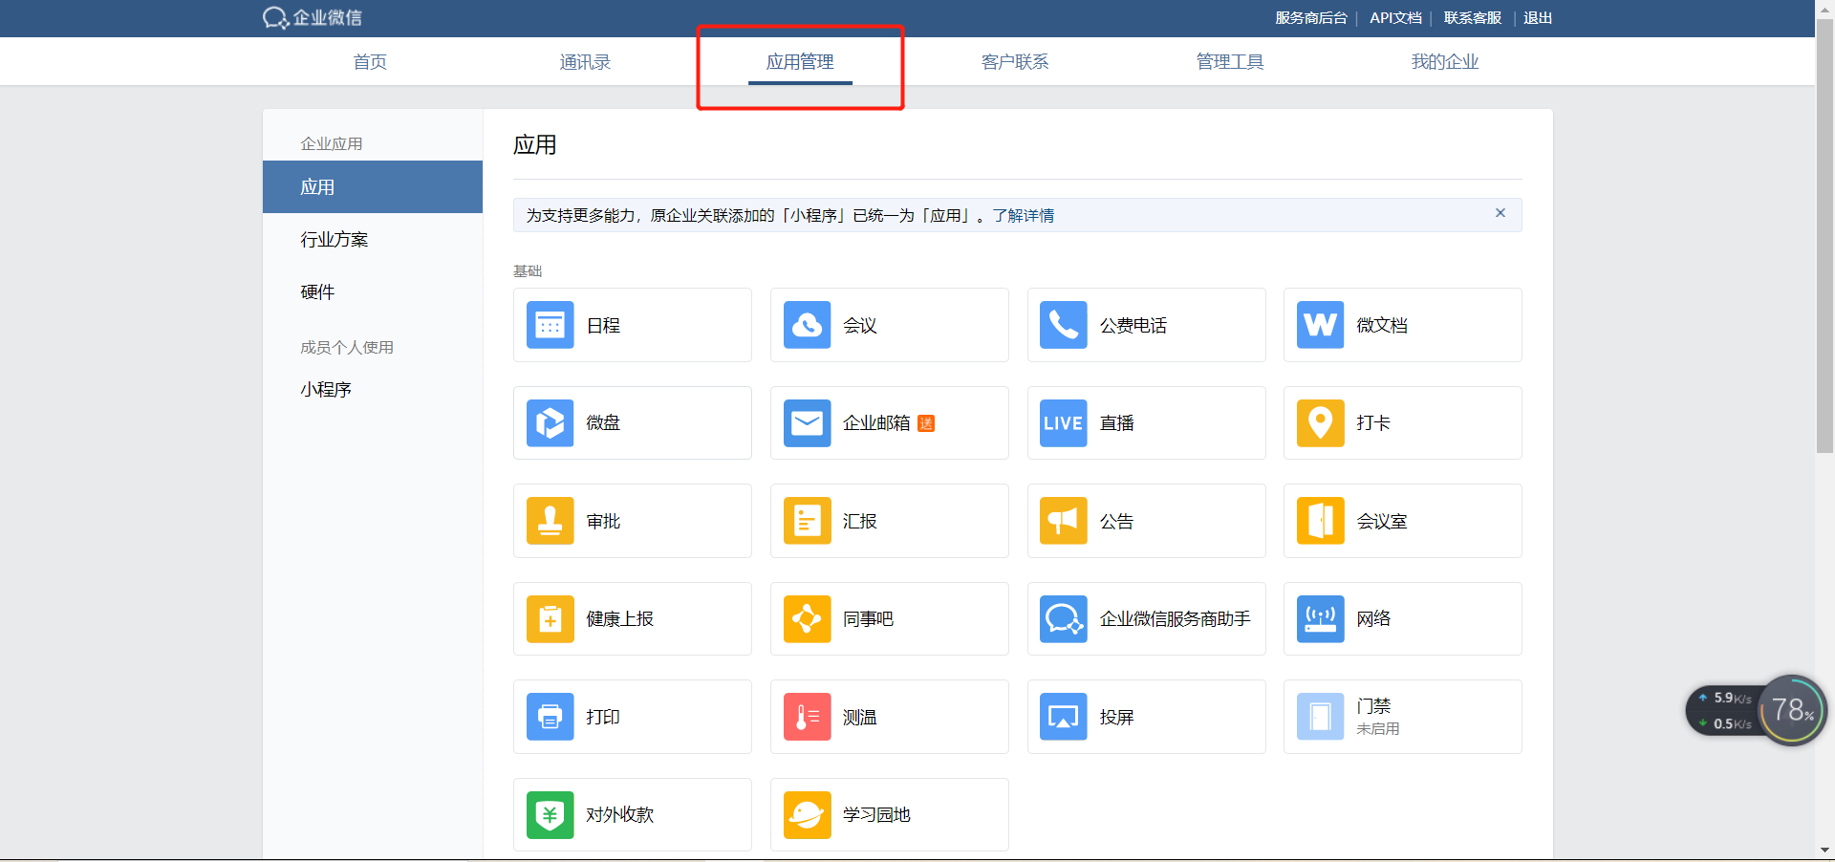1835x862 pixels.
Task: Dismiss the notice banner with X
Action: (1500, 213)
